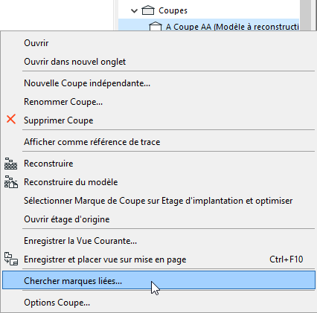
Task: Click Sélectionner Marque de Coupe entry
Action: point(158,201)
